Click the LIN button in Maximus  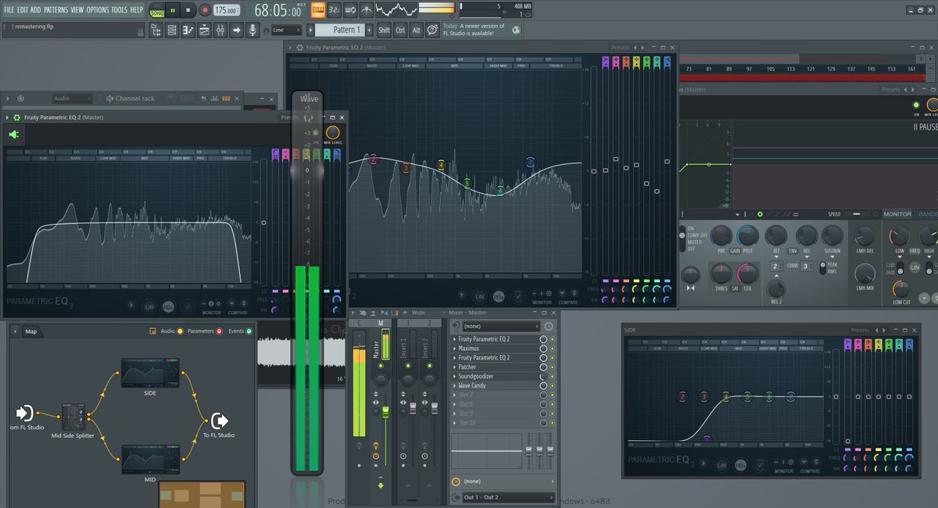click(915, 267)
